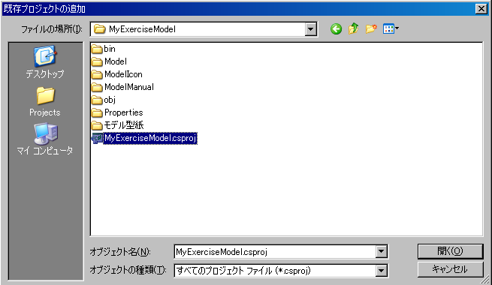Viewport: 492px width, 285px height.
Task: Click the MyExerciseModel location text
Action: (142, 29)
